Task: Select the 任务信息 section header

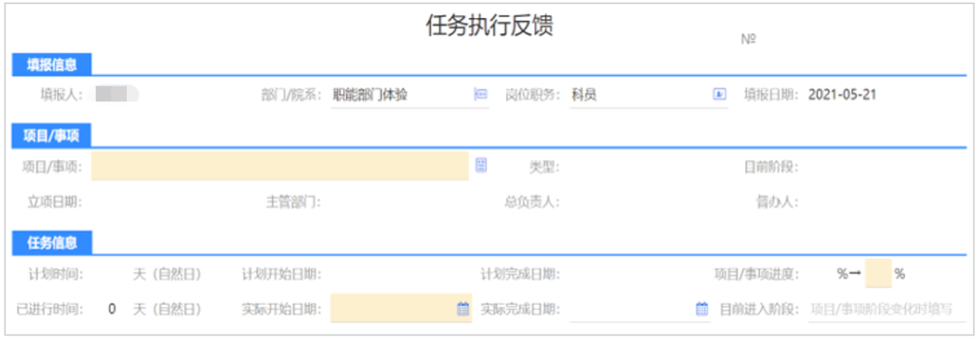Action: [52, 243]
